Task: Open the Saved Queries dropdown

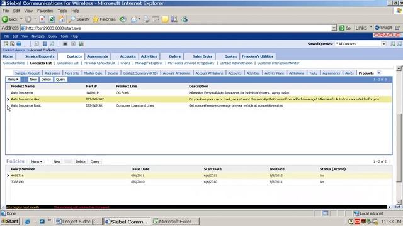Action: [x=383, y=44]
